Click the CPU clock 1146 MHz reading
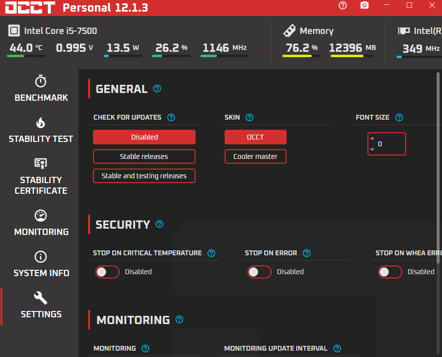Viewport: 442px width, 357px height. [225, 48]
